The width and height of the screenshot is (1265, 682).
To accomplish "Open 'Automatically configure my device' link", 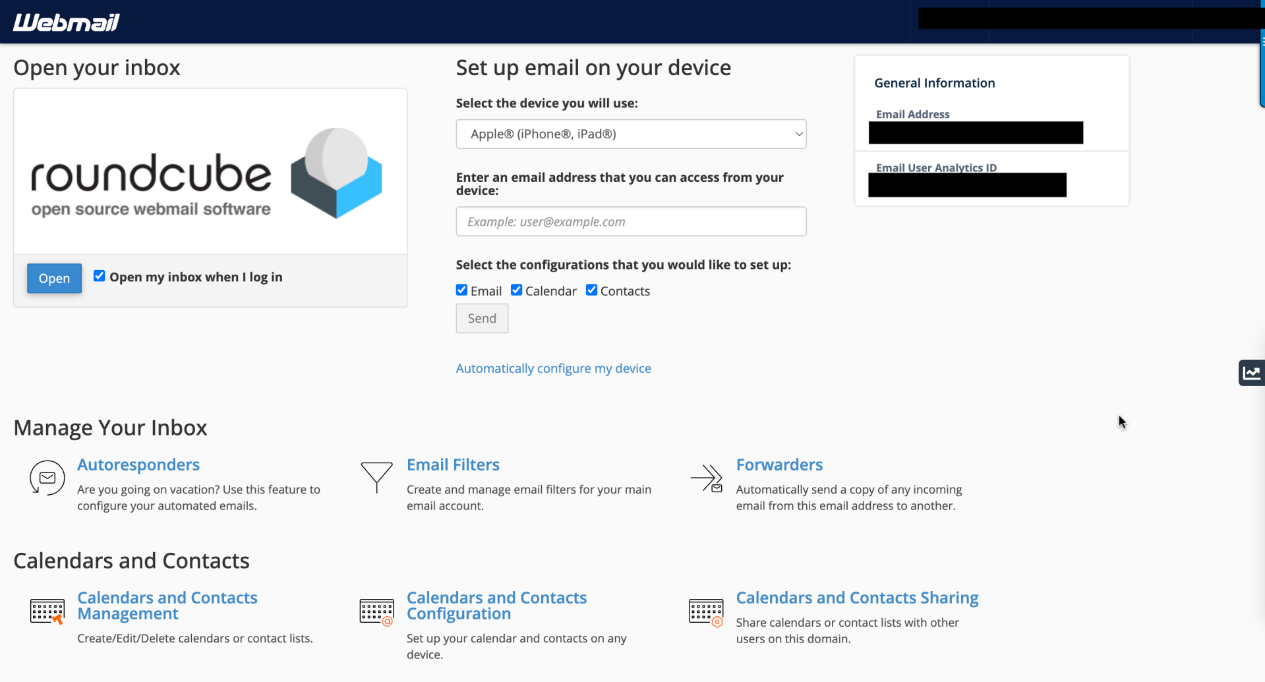I will 553,368.
